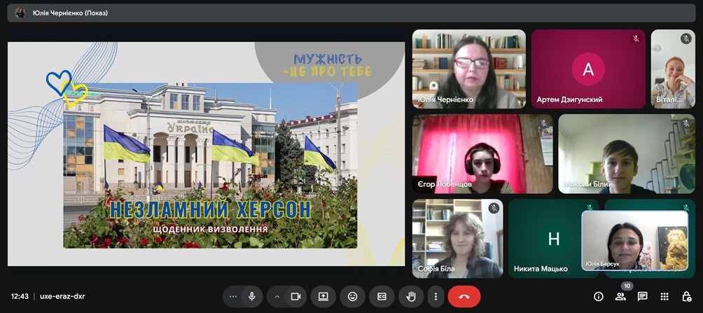Open meeting details info icon

click(599, 296)
